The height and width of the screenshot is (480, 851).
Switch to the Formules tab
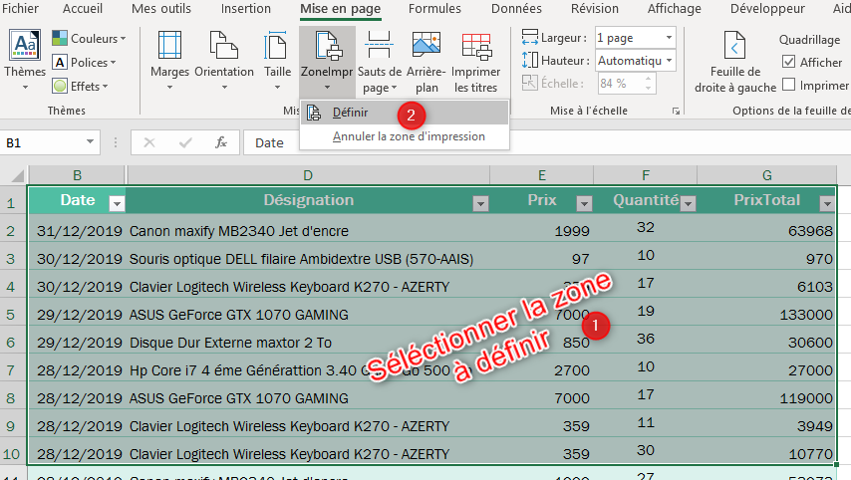coord(434,9)
